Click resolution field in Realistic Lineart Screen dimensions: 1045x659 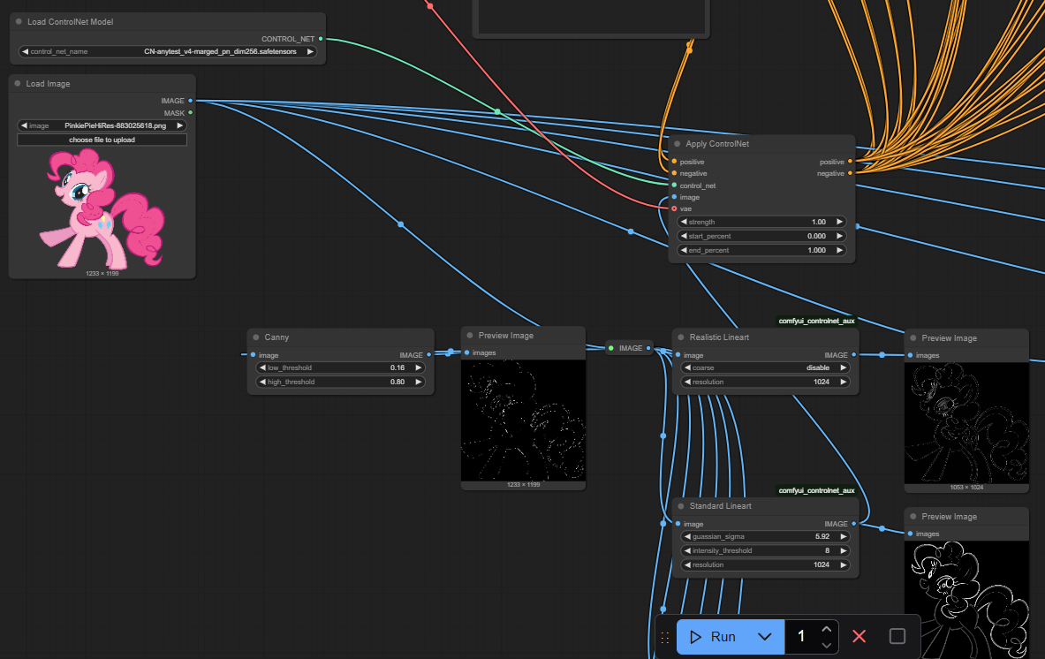click(765, 382)
